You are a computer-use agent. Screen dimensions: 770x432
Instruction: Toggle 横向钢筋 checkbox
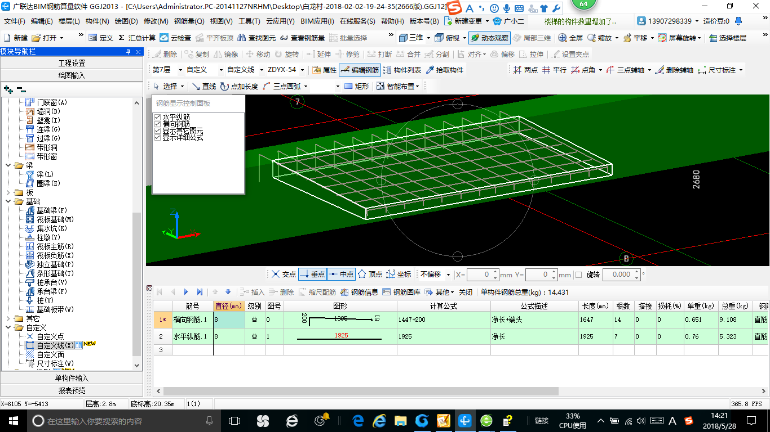coord(158,124)
